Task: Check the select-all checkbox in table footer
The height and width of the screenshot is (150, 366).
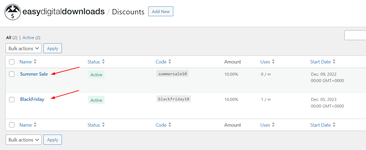Action: click(x=12, y=125)
